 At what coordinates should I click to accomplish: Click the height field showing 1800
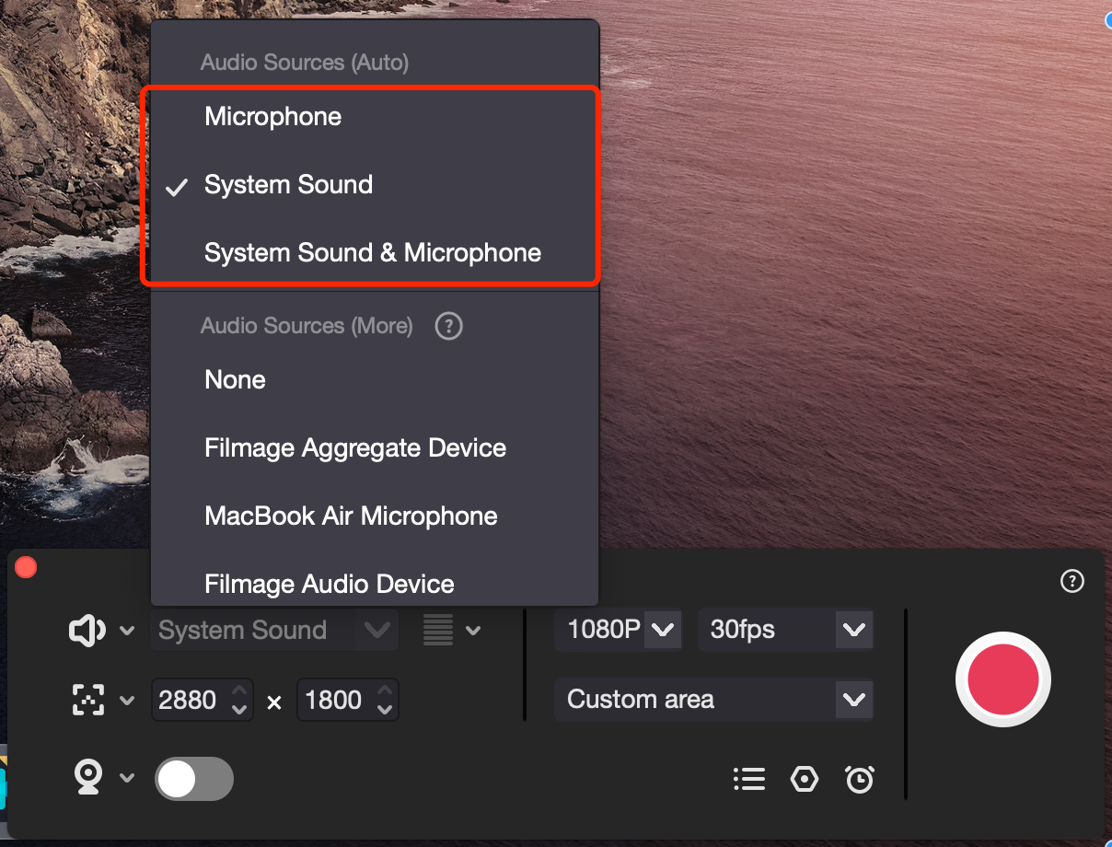pos(347,700)
